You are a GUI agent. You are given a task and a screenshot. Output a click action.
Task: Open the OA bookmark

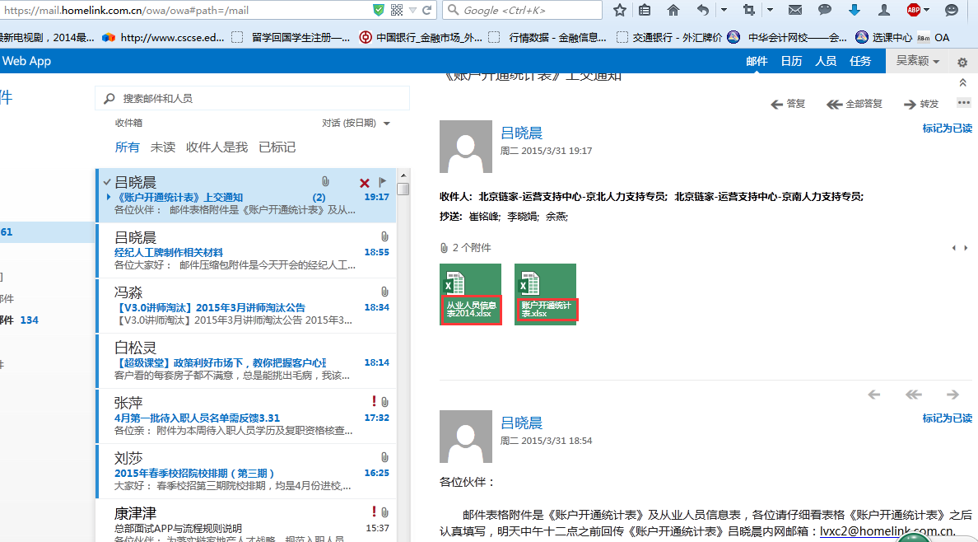pos(934,37)
